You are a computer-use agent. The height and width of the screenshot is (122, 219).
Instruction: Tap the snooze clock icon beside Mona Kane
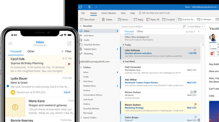tap(15, 107)
